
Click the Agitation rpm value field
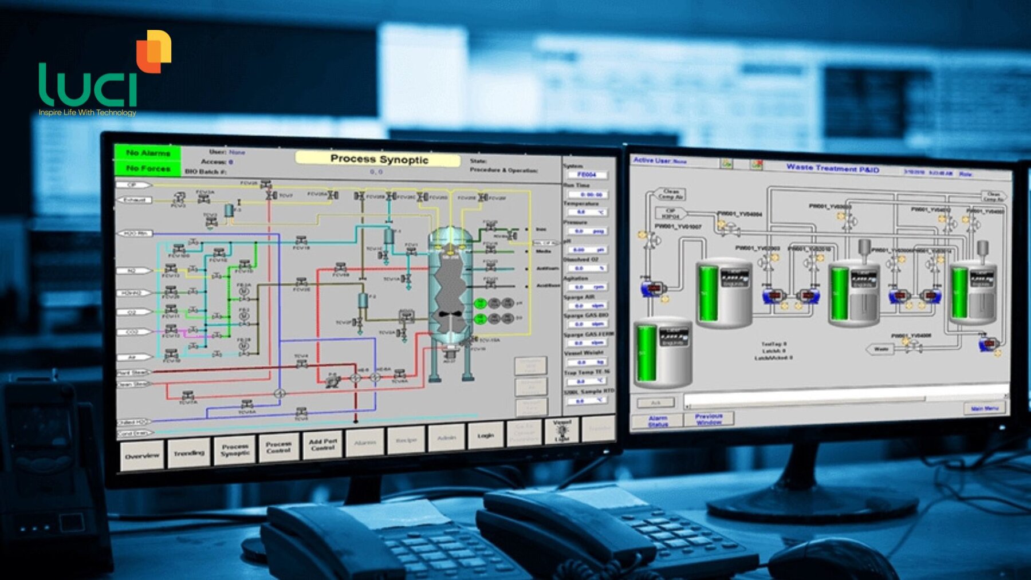[586, 287]
